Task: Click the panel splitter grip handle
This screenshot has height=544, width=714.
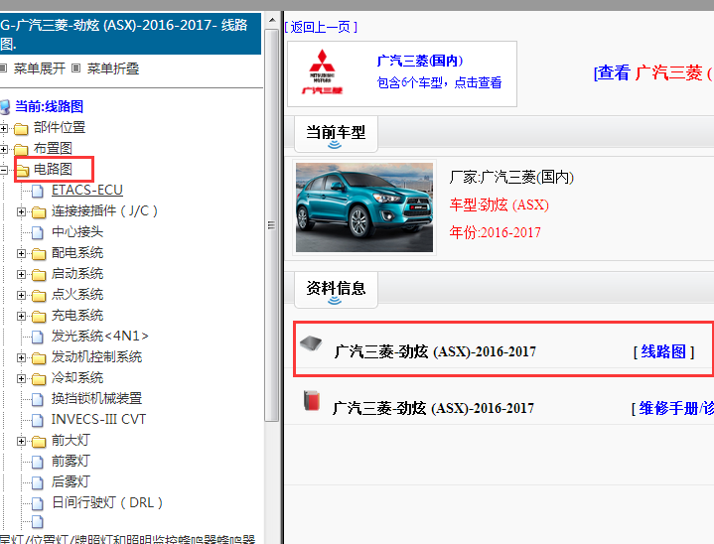Action: [x=271, y=225]
